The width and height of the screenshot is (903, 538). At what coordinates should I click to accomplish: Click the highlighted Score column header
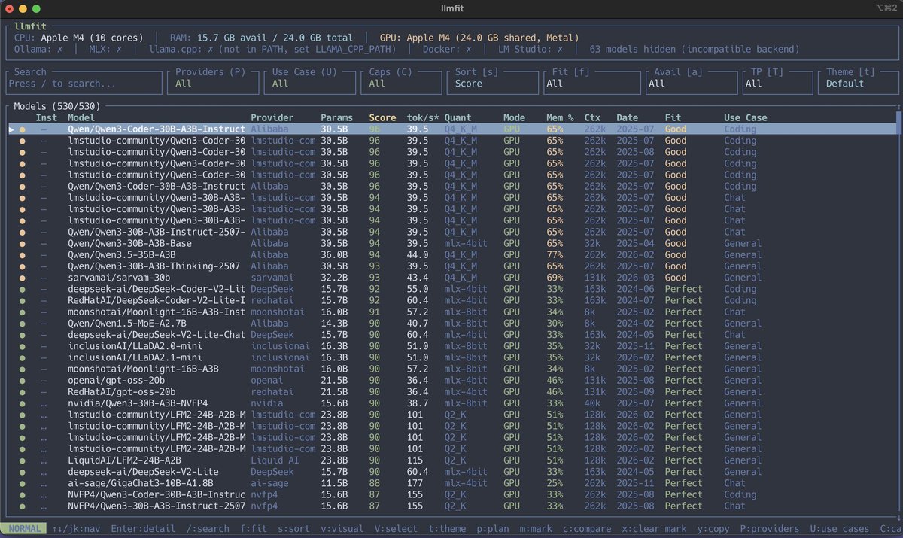(382, 117)
